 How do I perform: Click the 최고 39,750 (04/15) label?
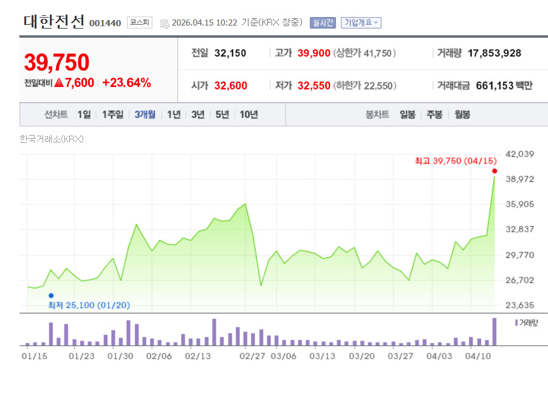[x=456, y=161]
